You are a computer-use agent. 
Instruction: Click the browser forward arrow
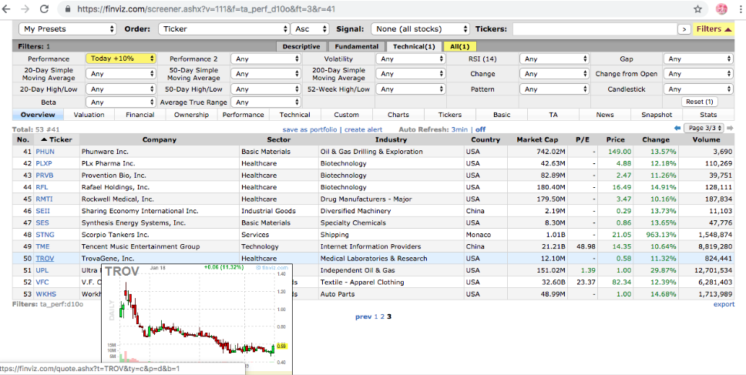click(25, 9)
